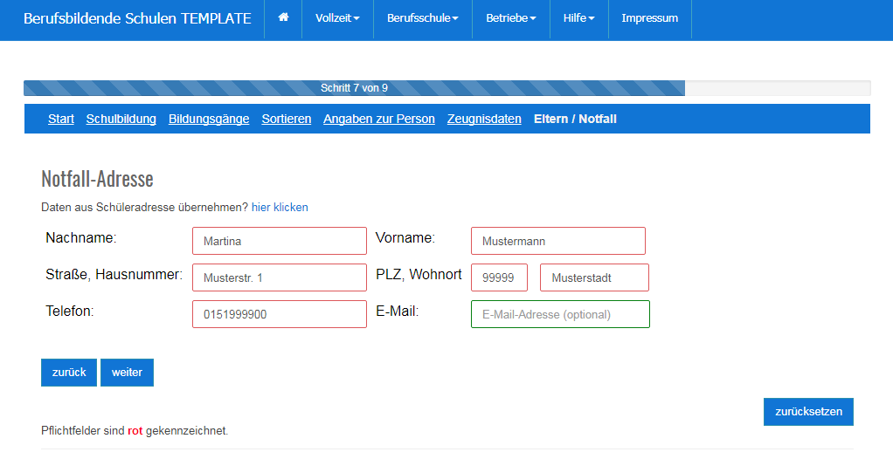The height and width of the screenshot is (452, 893).
Task: Switch to the Sortieren step
Action: pos(287,119)
